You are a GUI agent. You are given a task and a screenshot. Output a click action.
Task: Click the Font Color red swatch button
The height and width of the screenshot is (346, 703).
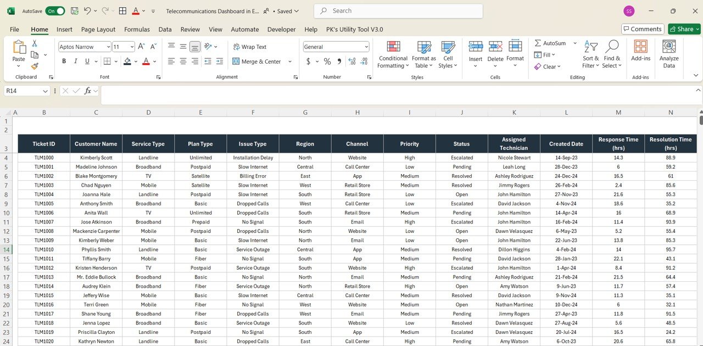(146, 62)
